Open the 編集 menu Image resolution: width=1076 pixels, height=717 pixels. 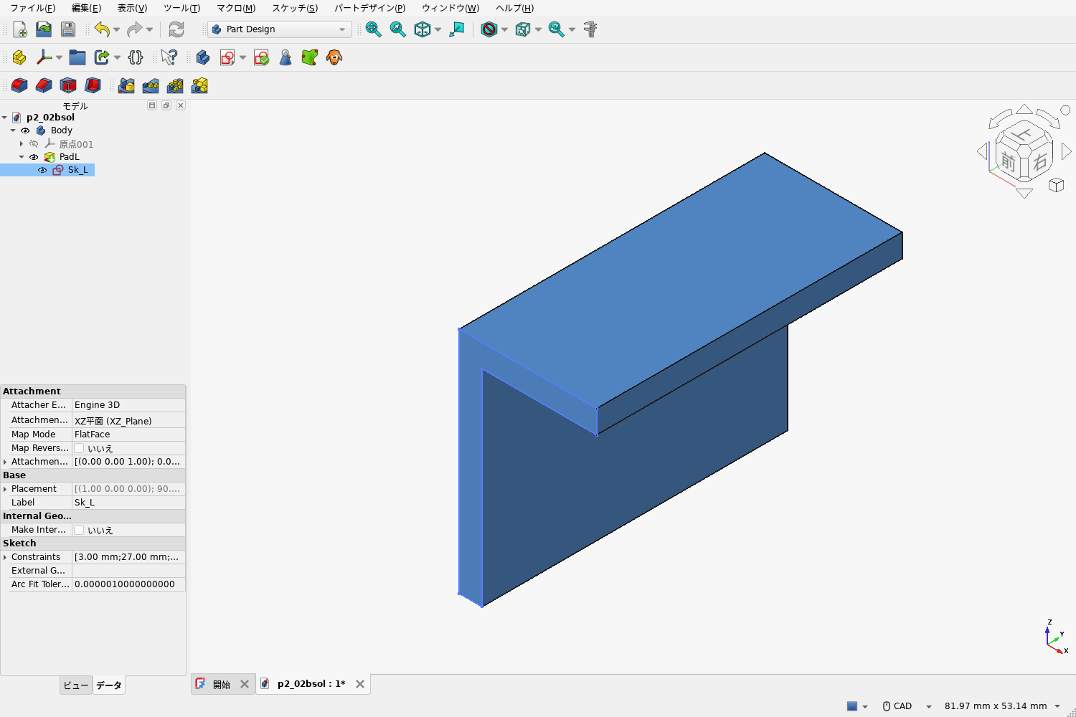[x=86, y=8]
